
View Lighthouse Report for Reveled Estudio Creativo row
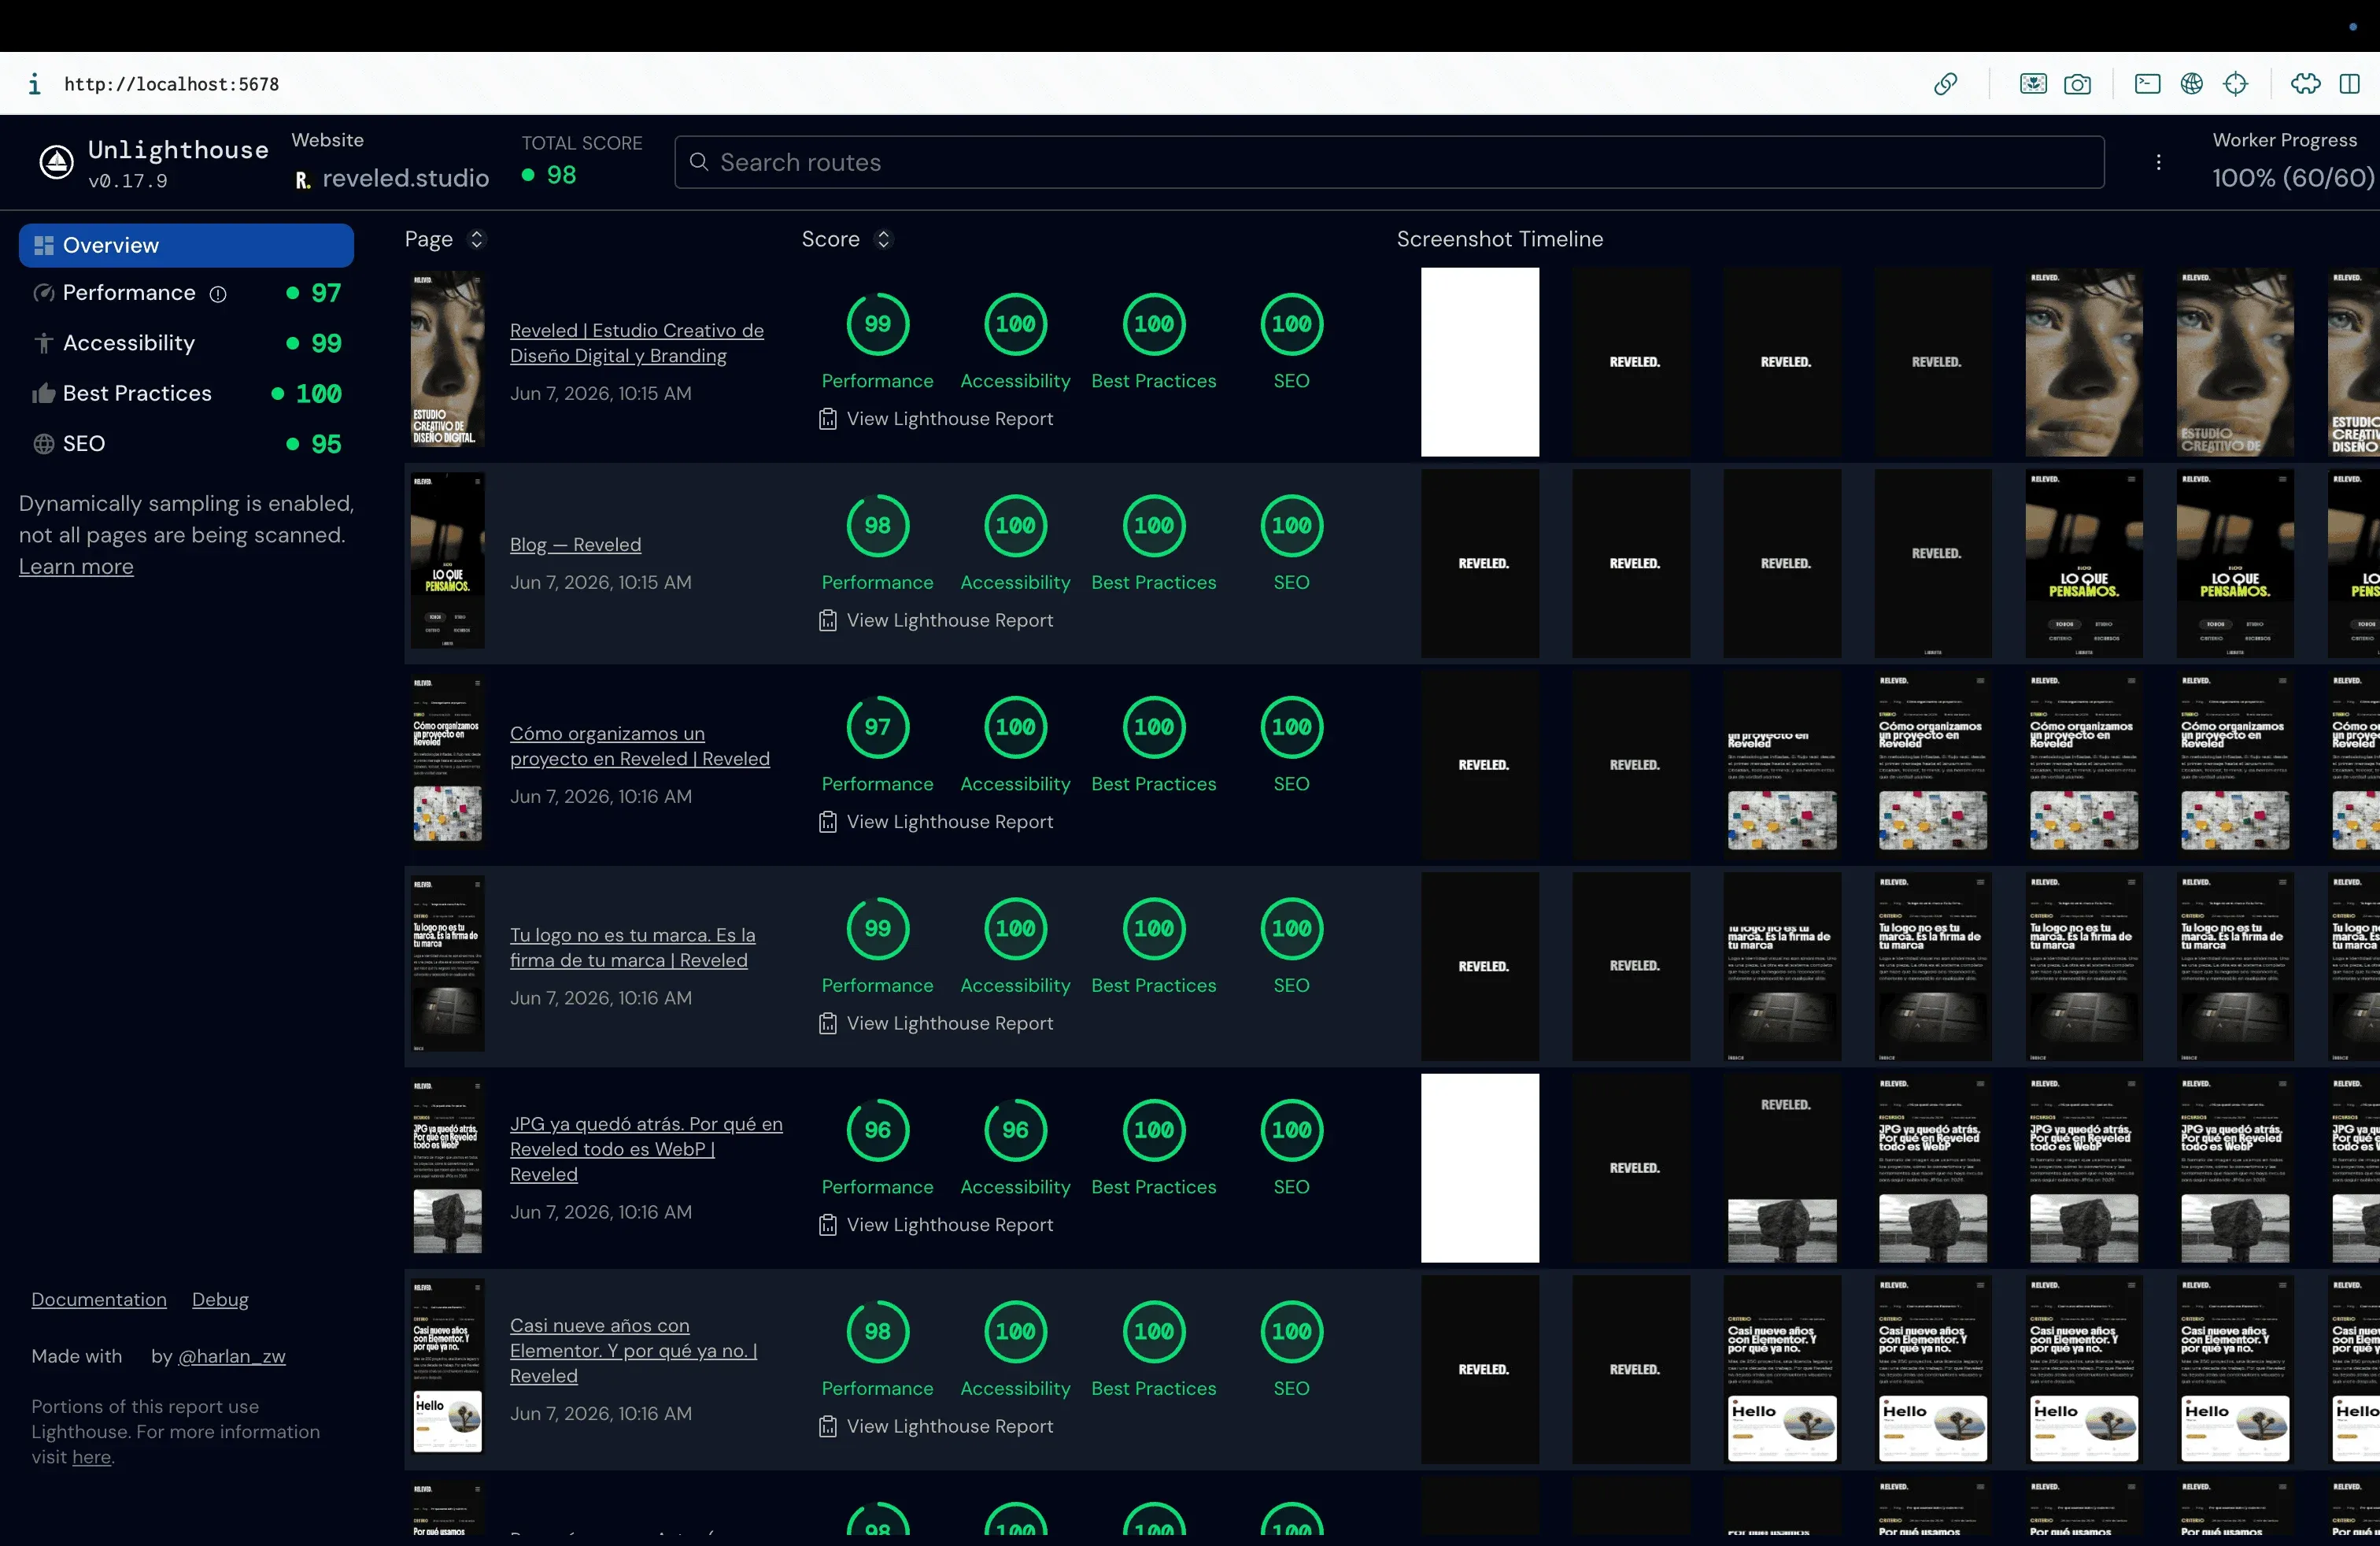click(936, 419)
